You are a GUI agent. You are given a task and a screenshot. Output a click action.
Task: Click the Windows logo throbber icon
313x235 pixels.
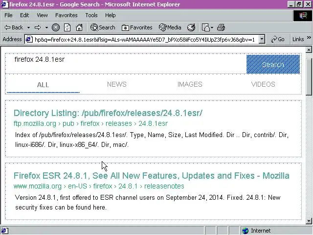point(303,16)
